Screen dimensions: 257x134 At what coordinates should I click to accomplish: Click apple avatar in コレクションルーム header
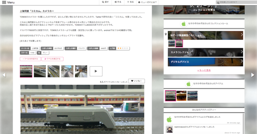[184, 24]
